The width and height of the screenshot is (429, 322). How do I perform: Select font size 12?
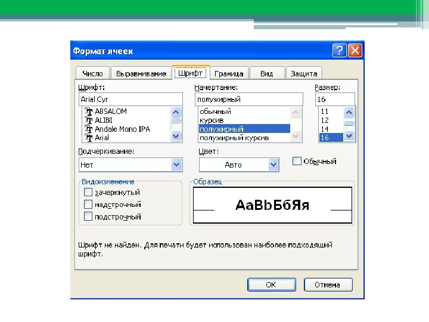pyautogui.click(x=331, y=120)
